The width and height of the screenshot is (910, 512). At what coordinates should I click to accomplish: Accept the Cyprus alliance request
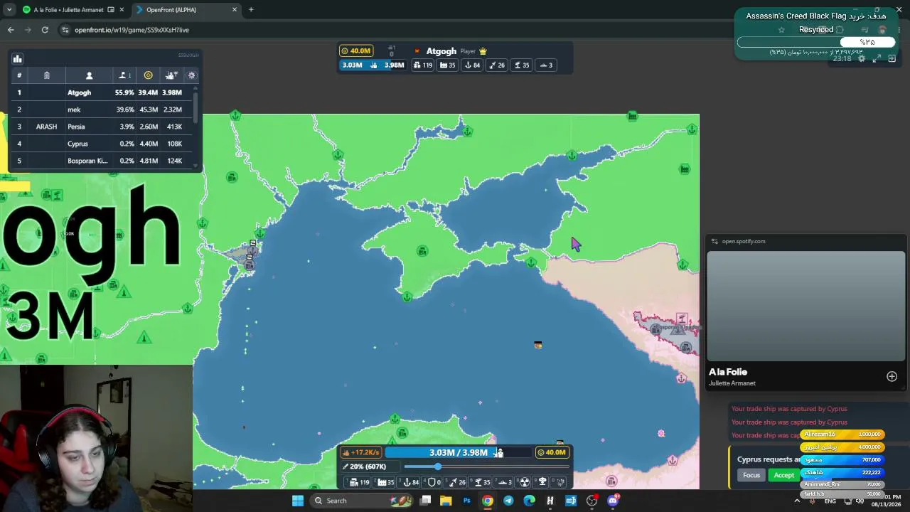click(784, 475)
